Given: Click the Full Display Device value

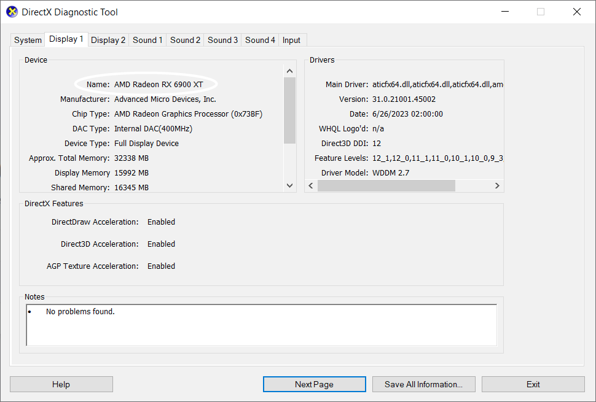Looking at the screenshot, I should pyautogui.click(x=146, y=144).
